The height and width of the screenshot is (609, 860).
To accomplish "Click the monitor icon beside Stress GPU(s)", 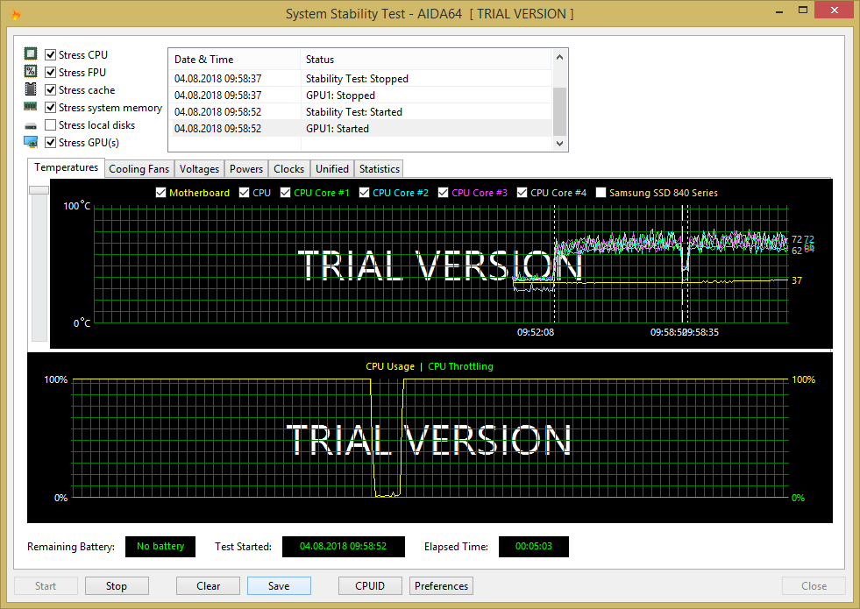I will coord(31,142).
